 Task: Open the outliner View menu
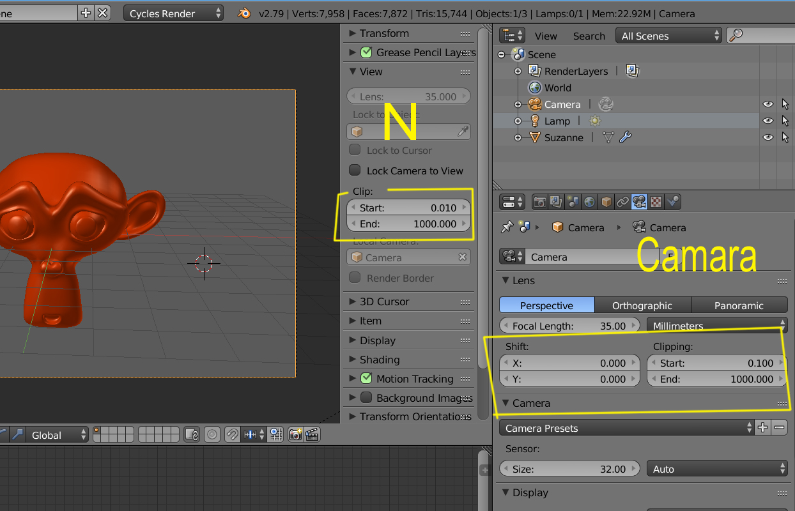point(546,36)
